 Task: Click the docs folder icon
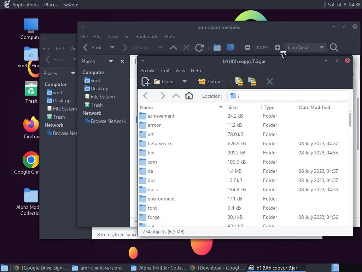[143, 189]
